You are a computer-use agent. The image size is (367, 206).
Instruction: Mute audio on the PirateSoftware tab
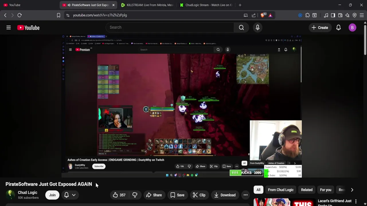pos(69,5)
